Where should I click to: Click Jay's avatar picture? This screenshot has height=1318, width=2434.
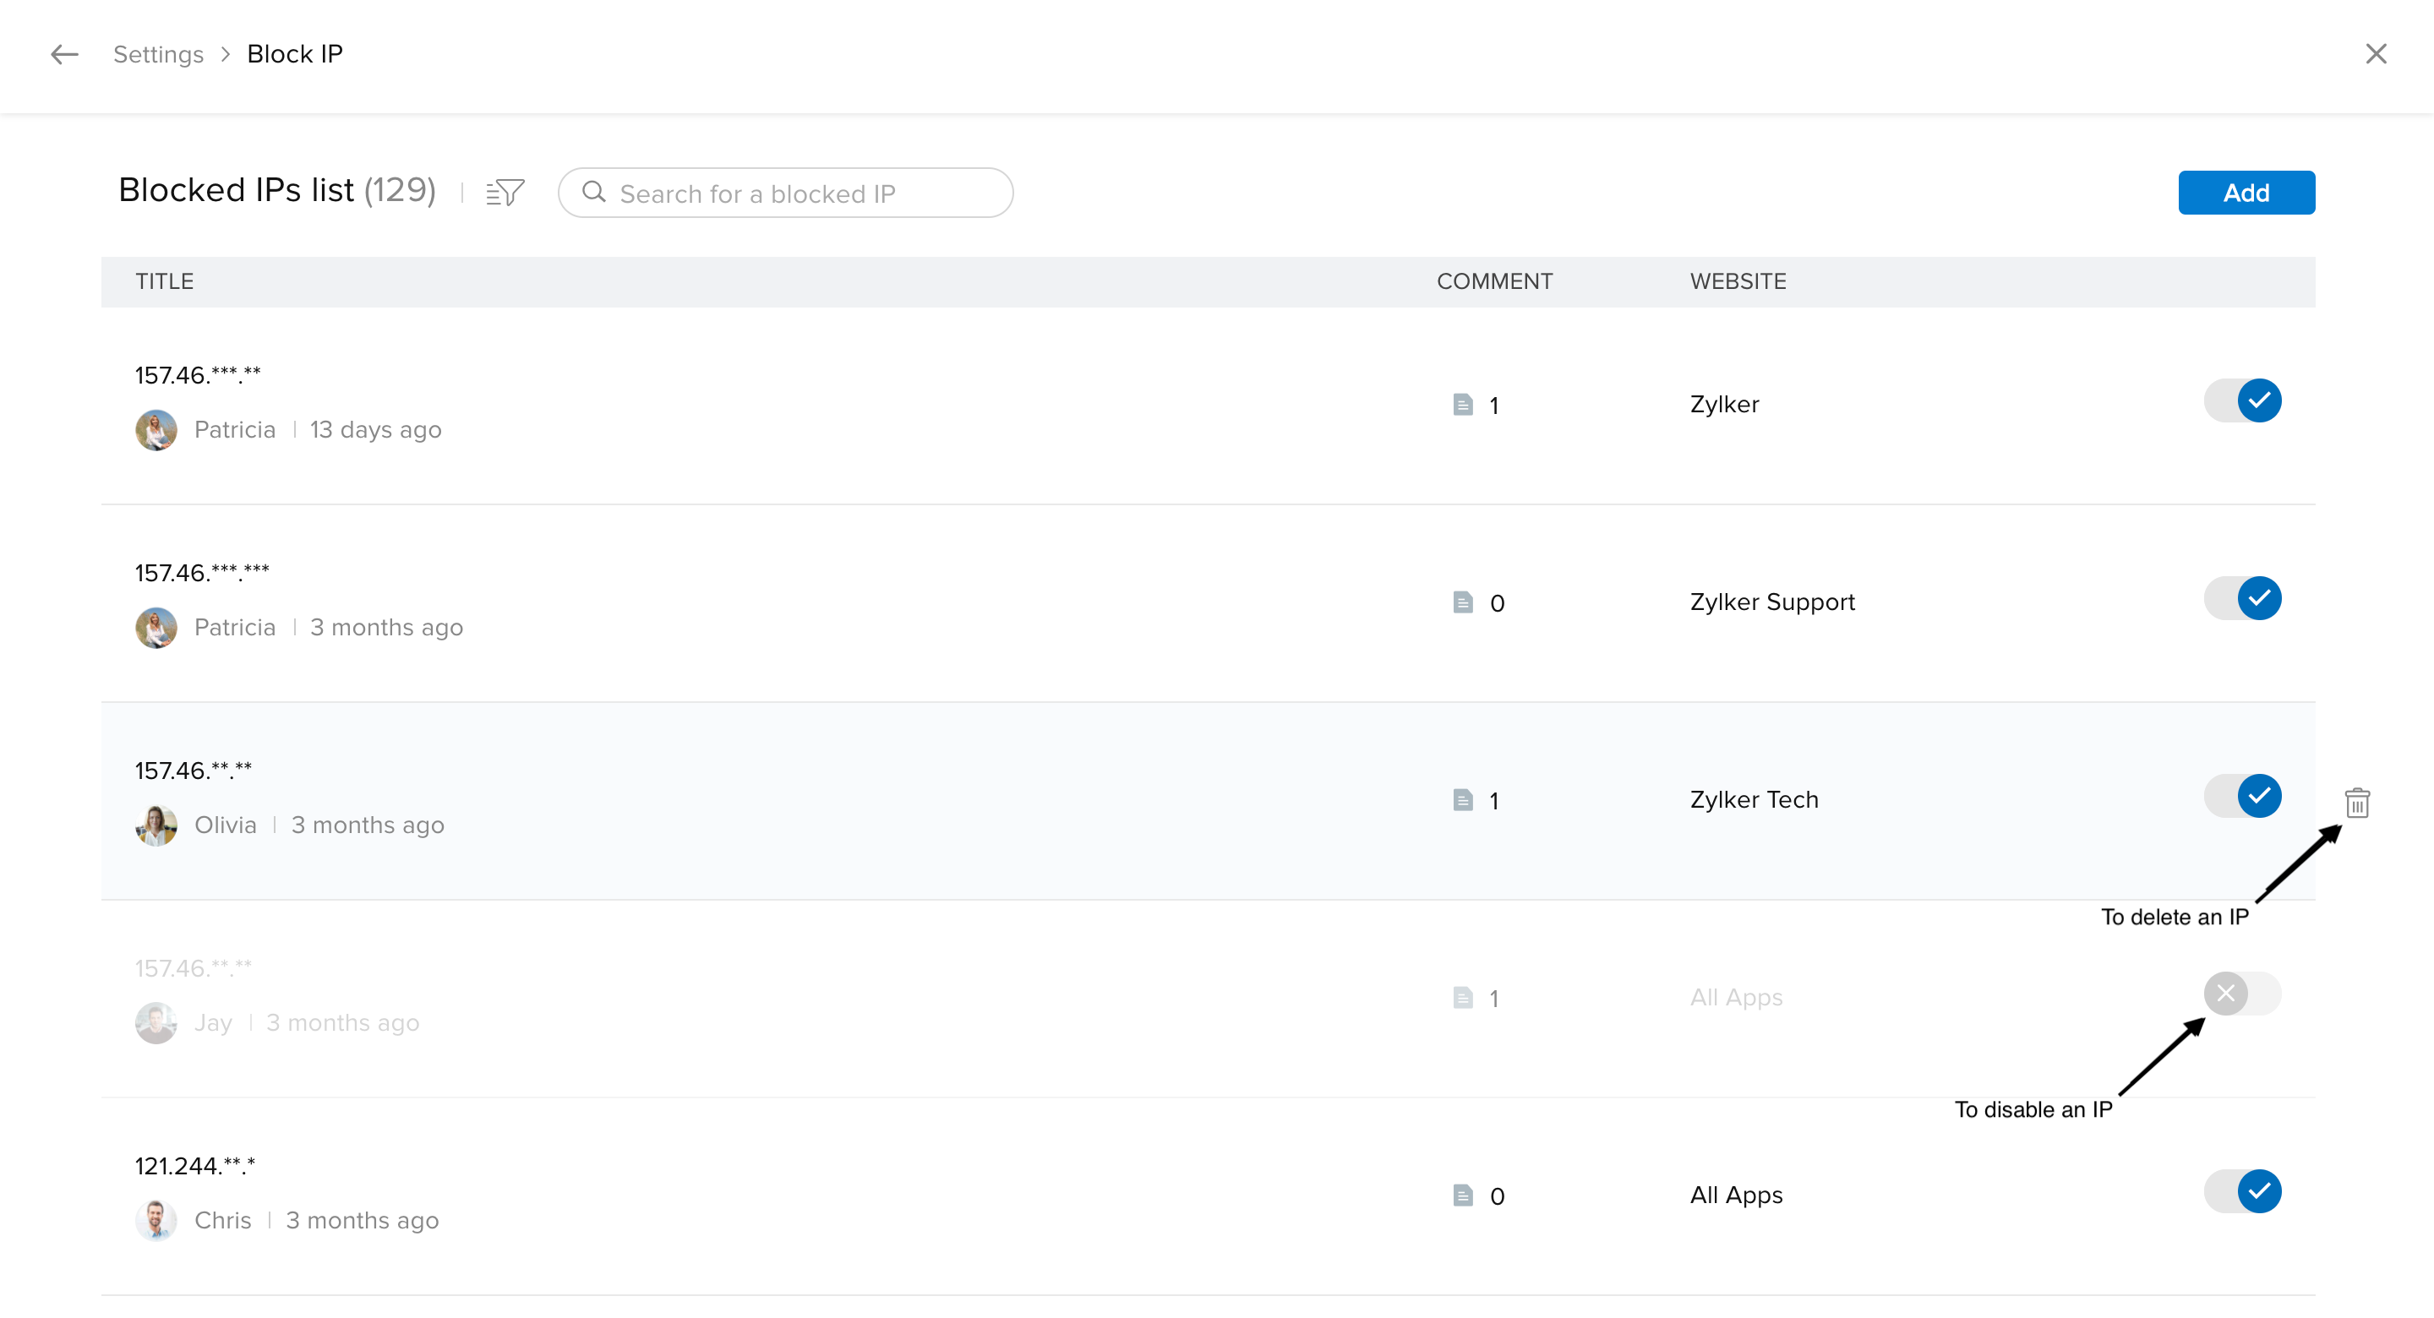pos(156,1022)
